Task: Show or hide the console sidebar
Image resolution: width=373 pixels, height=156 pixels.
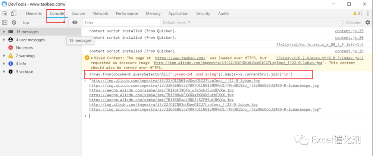Action: [5, 23]
